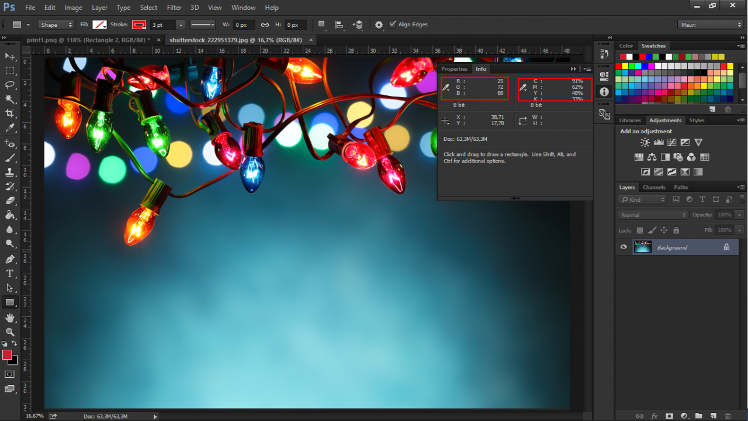
Task: Open the Filter menu
Action: click(174, 8)
